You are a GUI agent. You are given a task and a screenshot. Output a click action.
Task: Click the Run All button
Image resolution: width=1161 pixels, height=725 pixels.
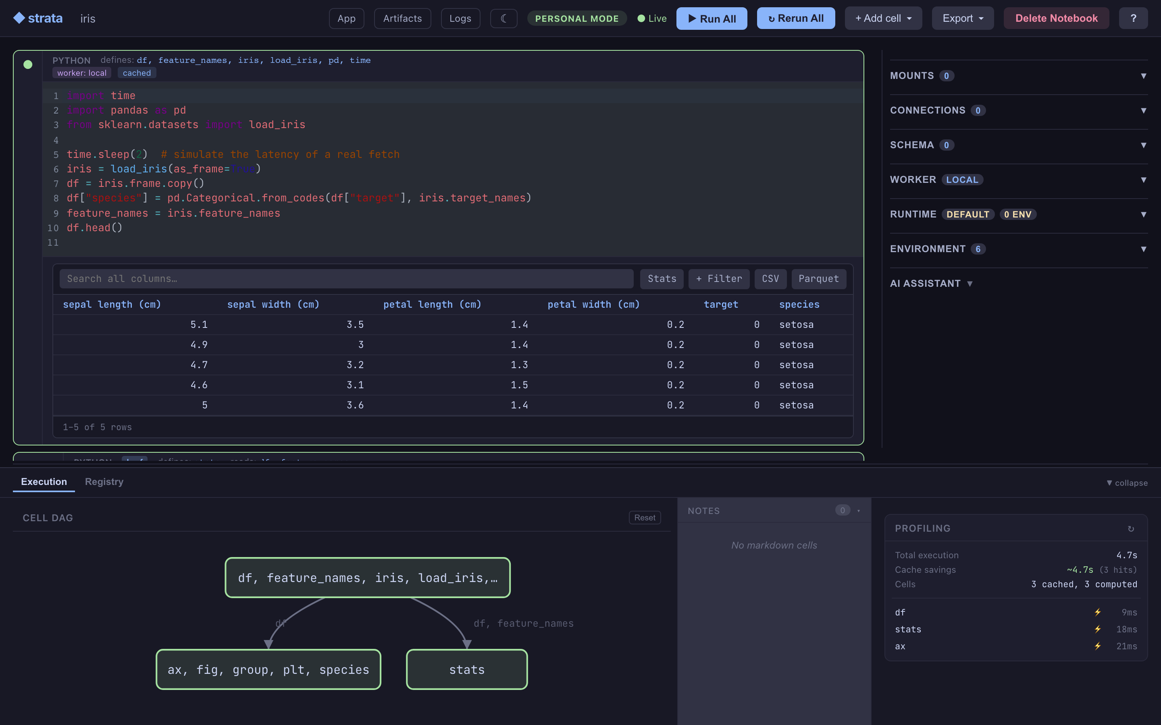point(712,18)
